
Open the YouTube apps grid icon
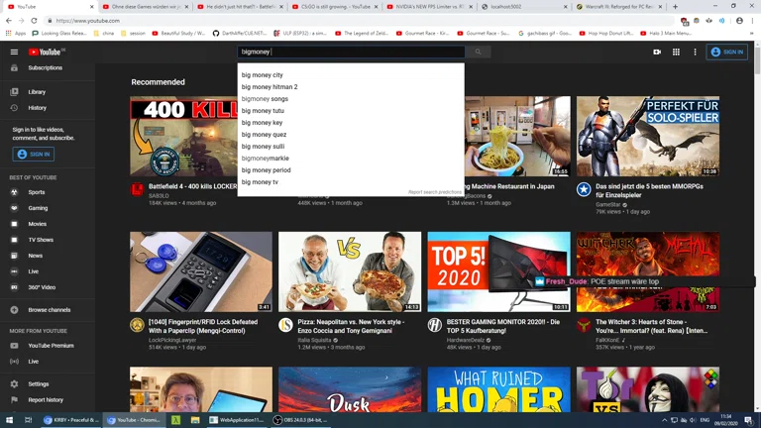coord(676,52)
